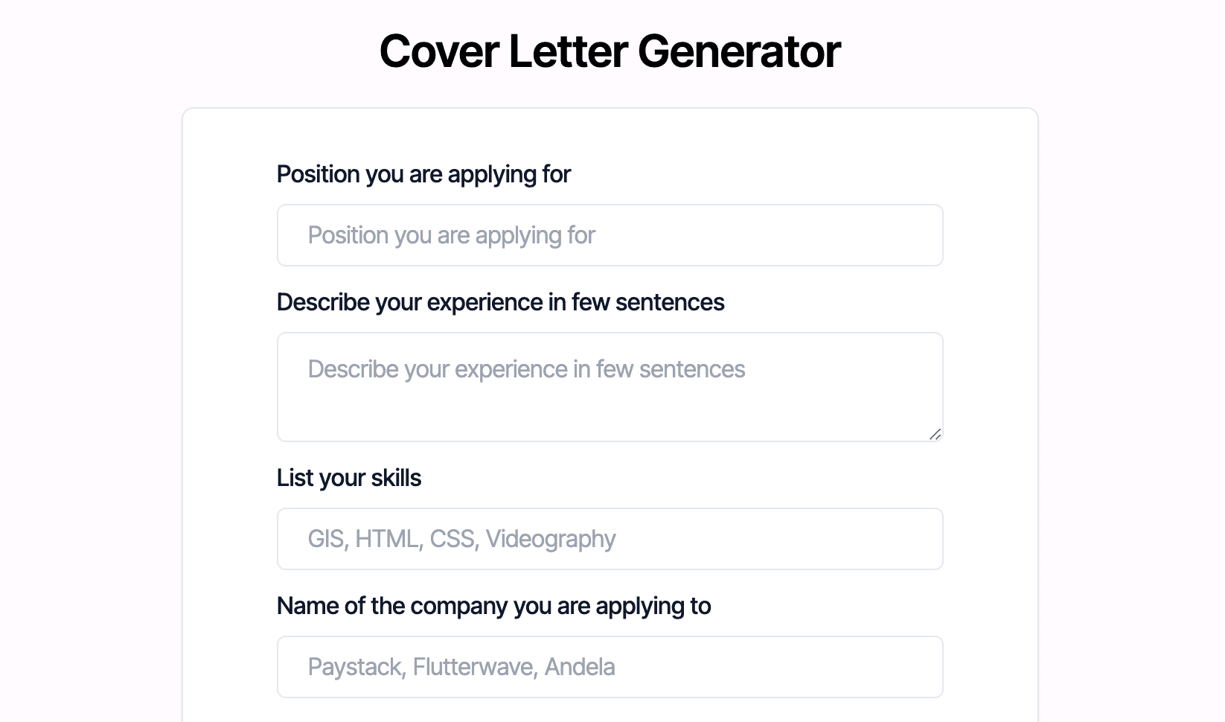Click the word 'Paystack' in company placeholder
This screenshot has height=722, width=1225.
tap(356, 667)
